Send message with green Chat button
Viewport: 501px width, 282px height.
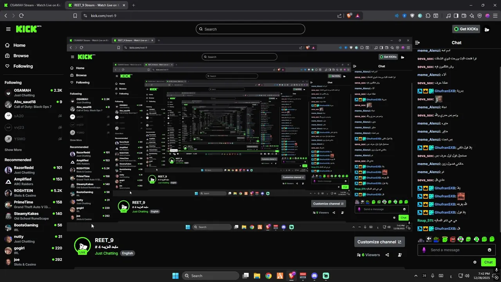pos(488,262)
